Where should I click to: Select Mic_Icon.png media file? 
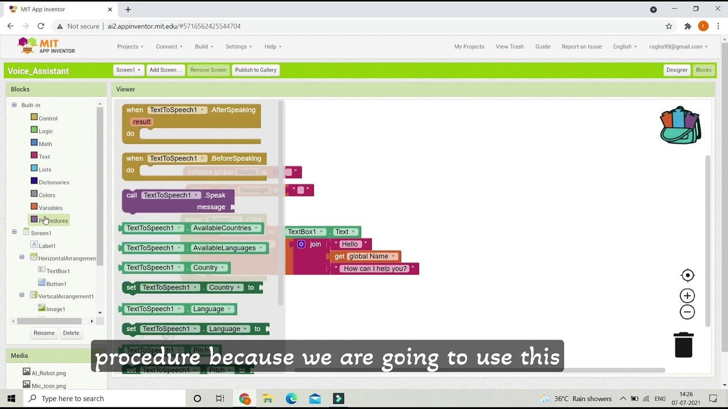pos(49,386)
